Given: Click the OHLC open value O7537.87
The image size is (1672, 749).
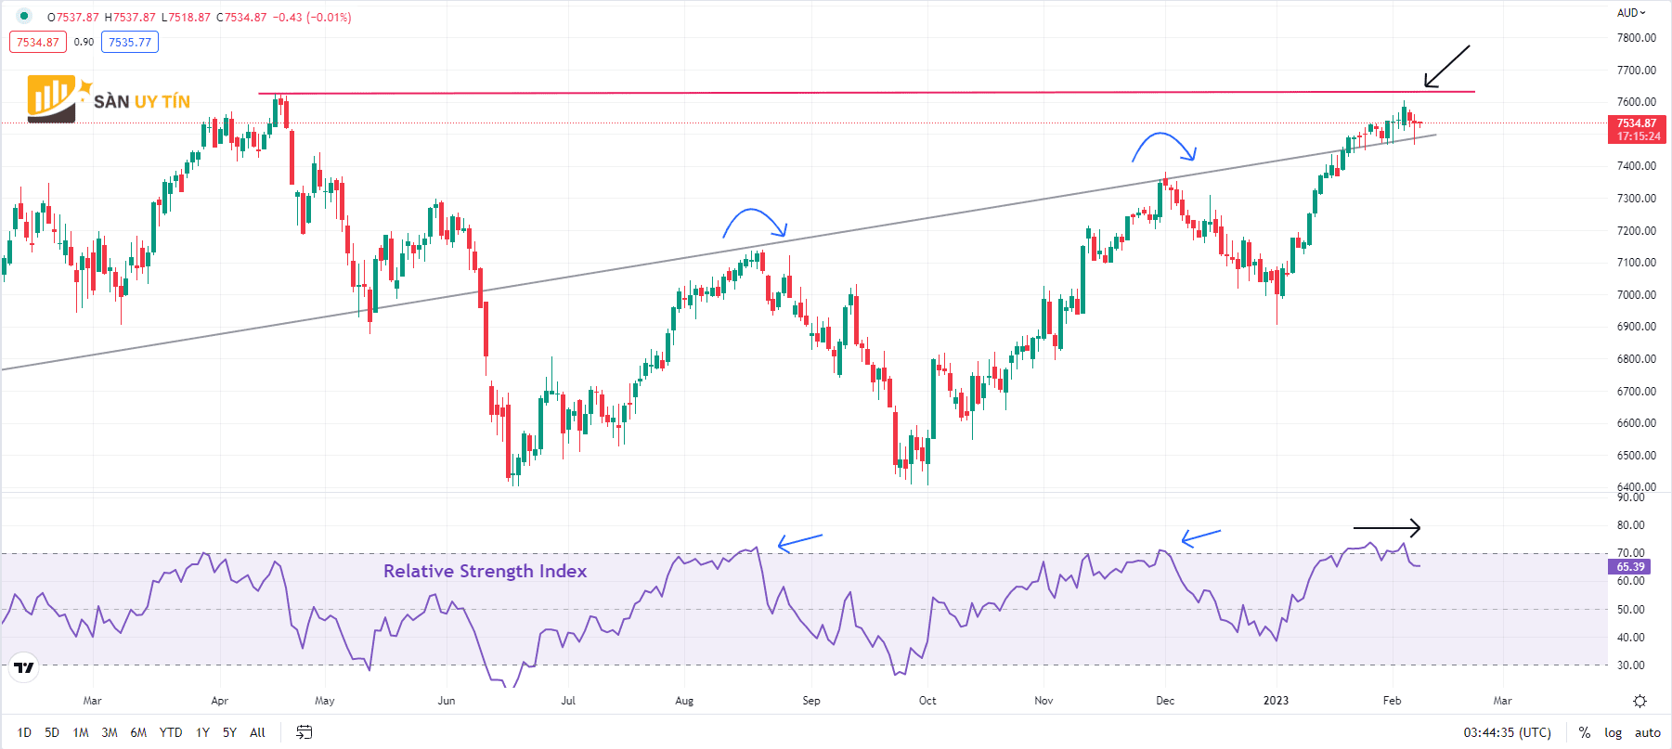Looking at the screenshot, I should pos(73,17).
